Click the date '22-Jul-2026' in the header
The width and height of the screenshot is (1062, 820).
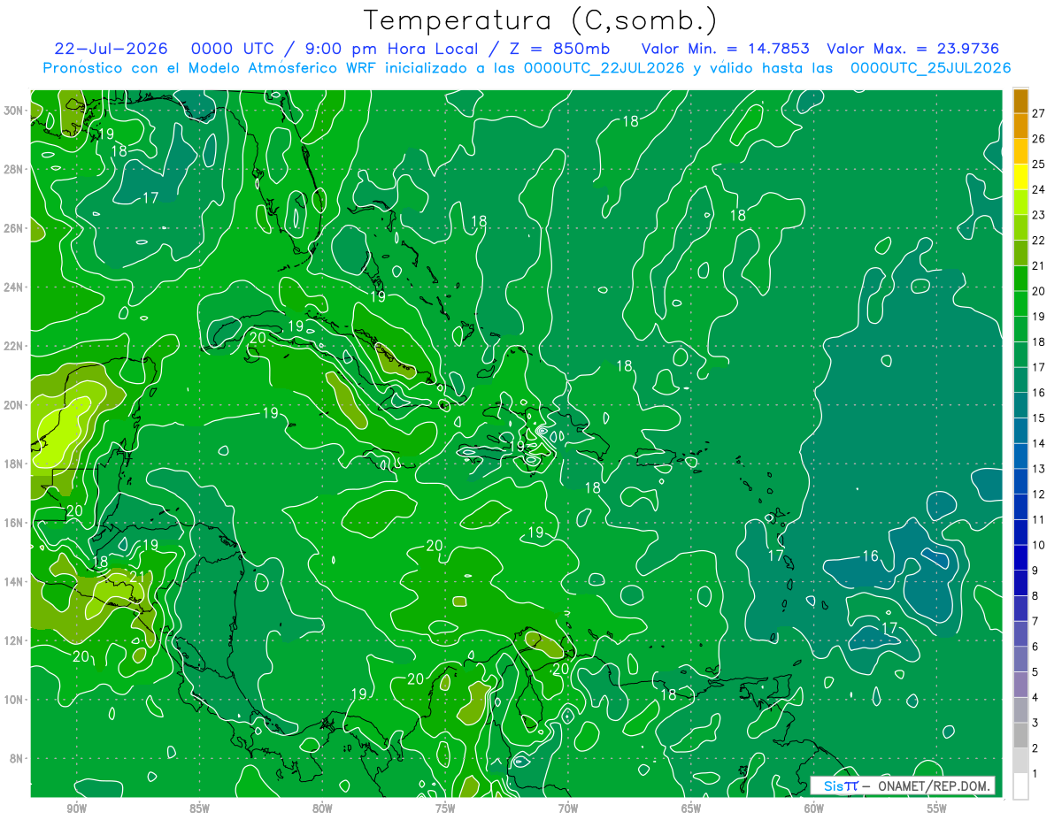[x=112, y=49]
